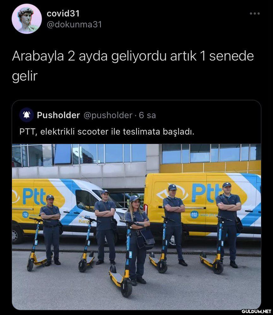Click the GULDUM.NET watermark

tap(256, 312)
